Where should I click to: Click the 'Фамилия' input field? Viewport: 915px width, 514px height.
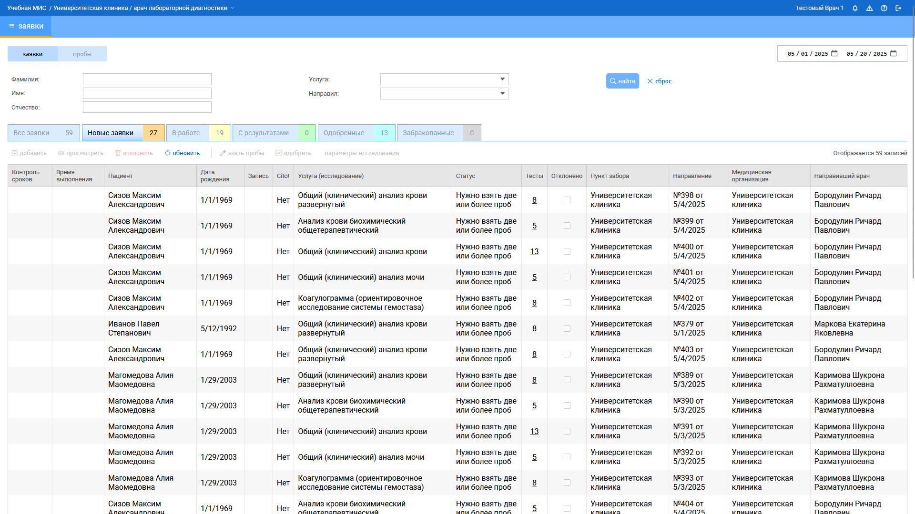pos(147,79)
